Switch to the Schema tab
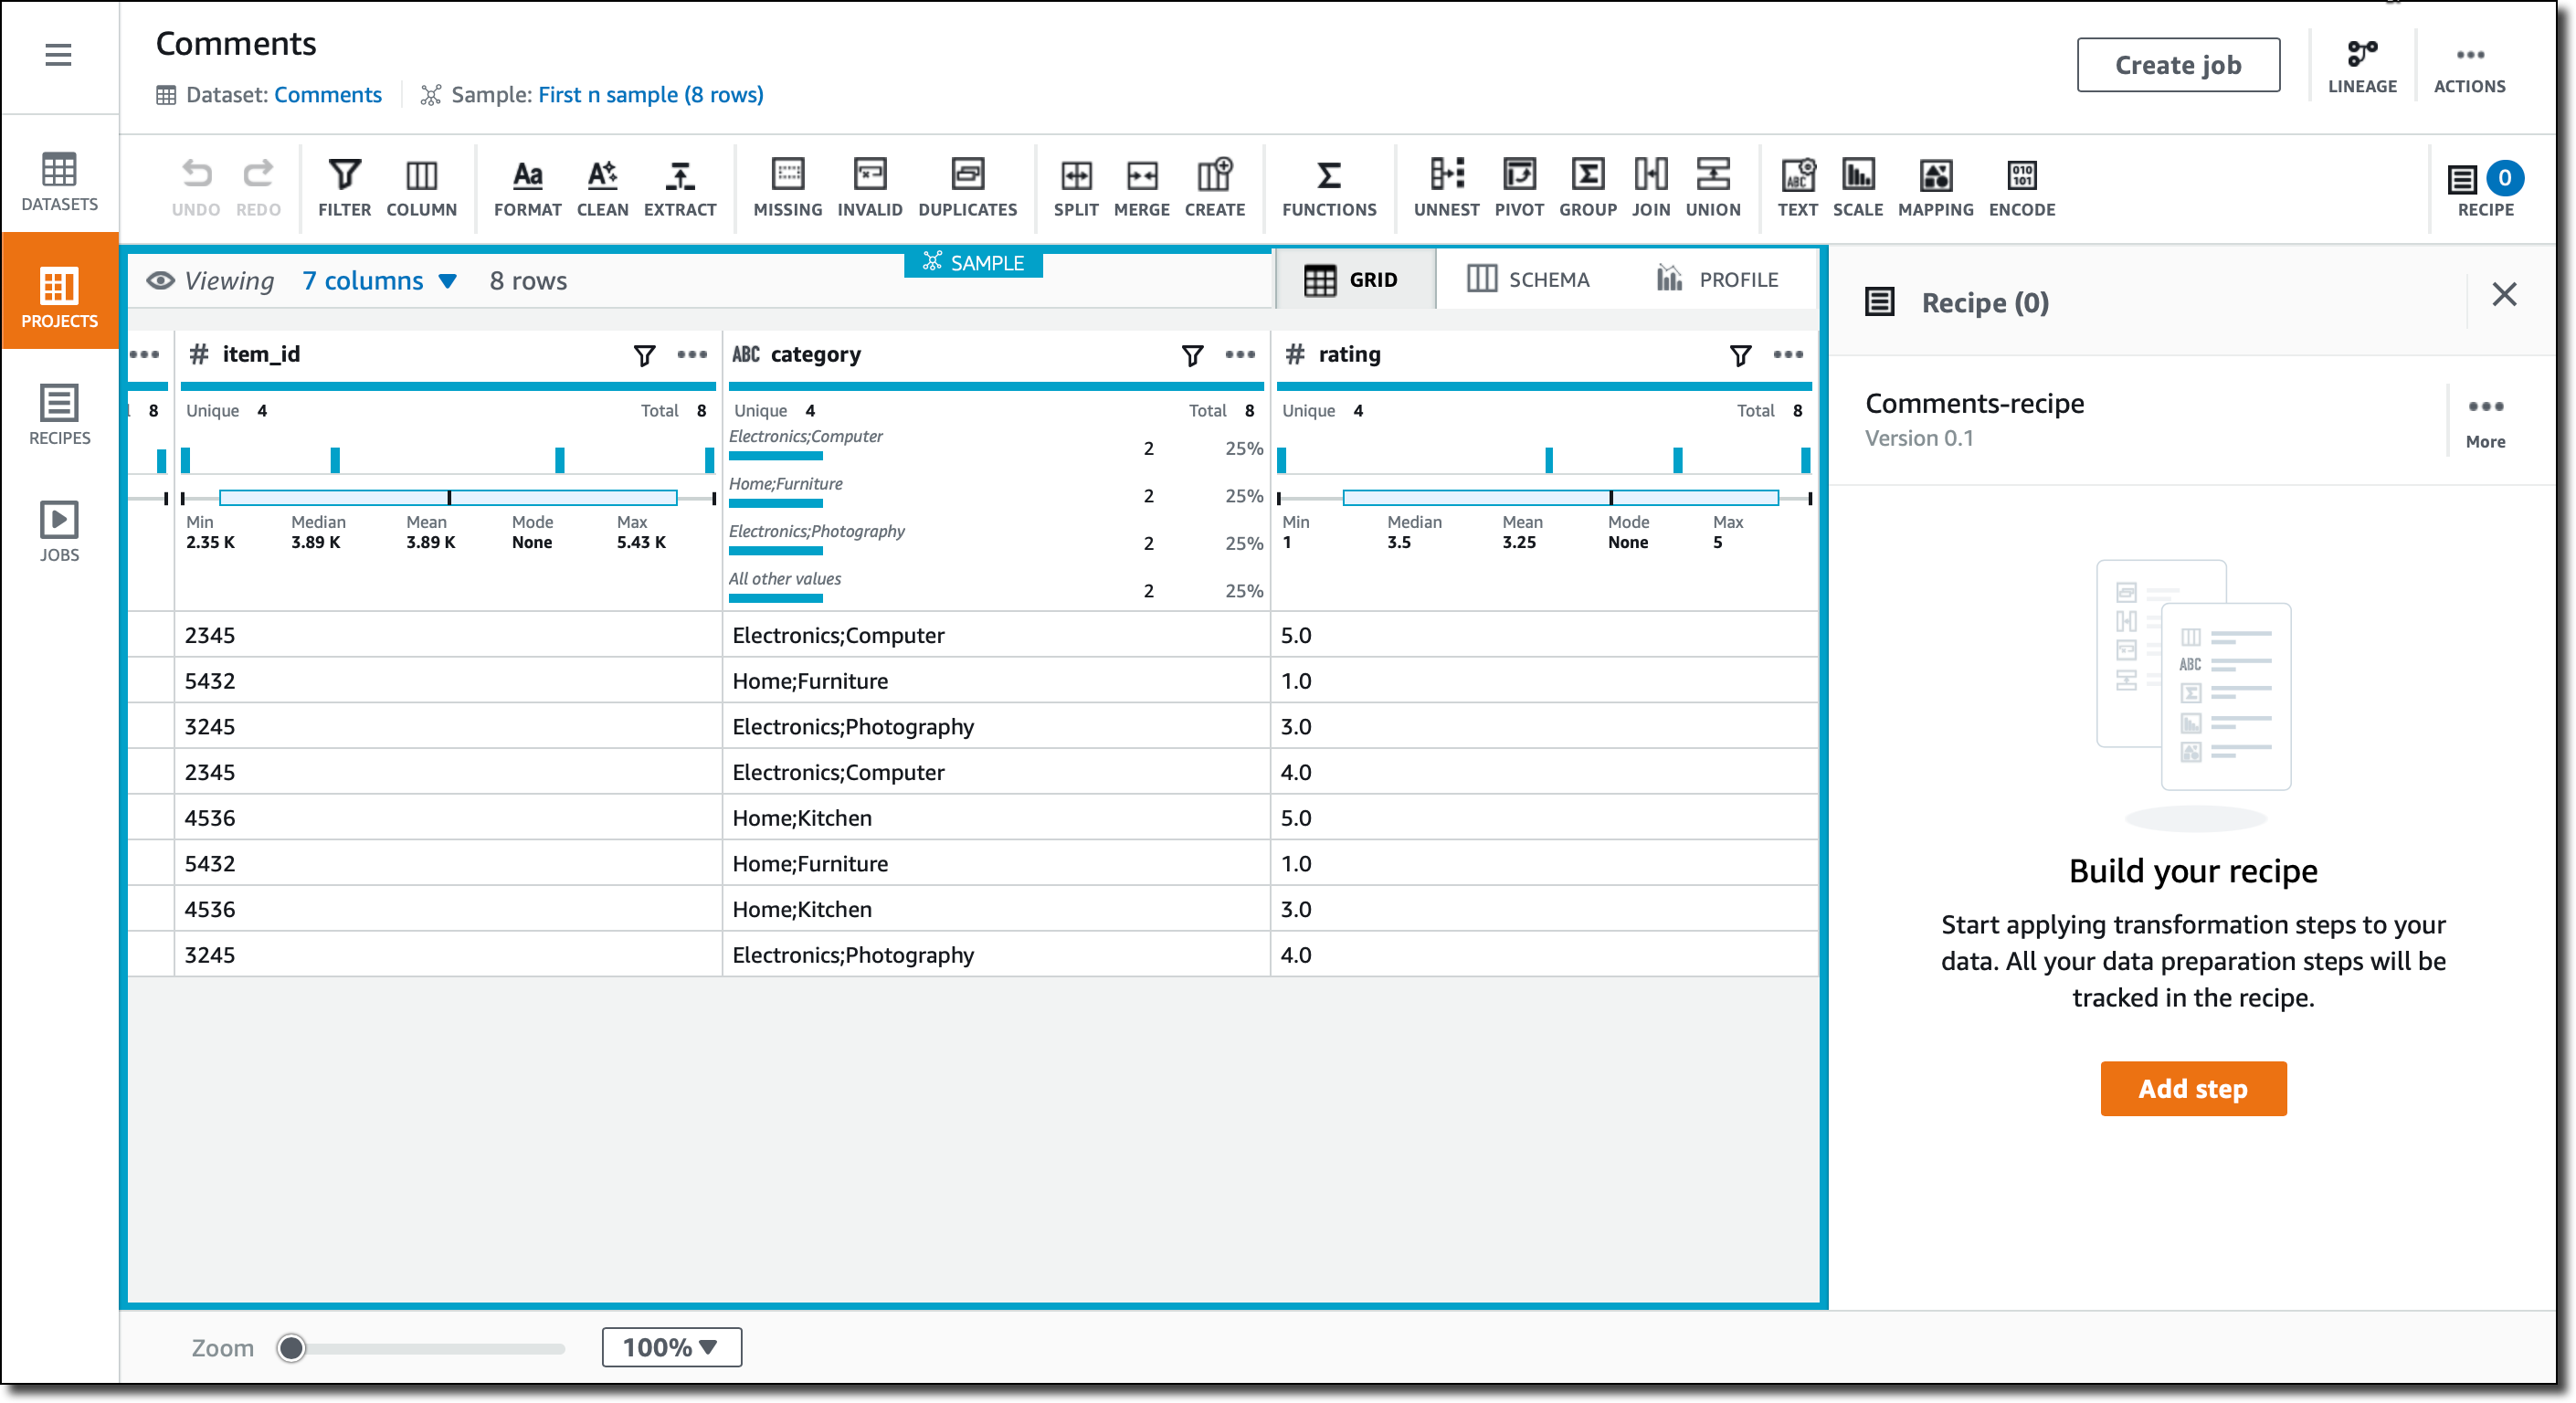Viewport: 2576px width, 1403px height. pyautogui.click(x=1527, y=280)
